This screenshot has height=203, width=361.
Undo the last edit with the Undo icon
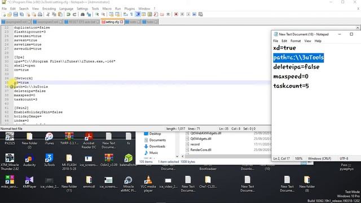pos(68,14)
